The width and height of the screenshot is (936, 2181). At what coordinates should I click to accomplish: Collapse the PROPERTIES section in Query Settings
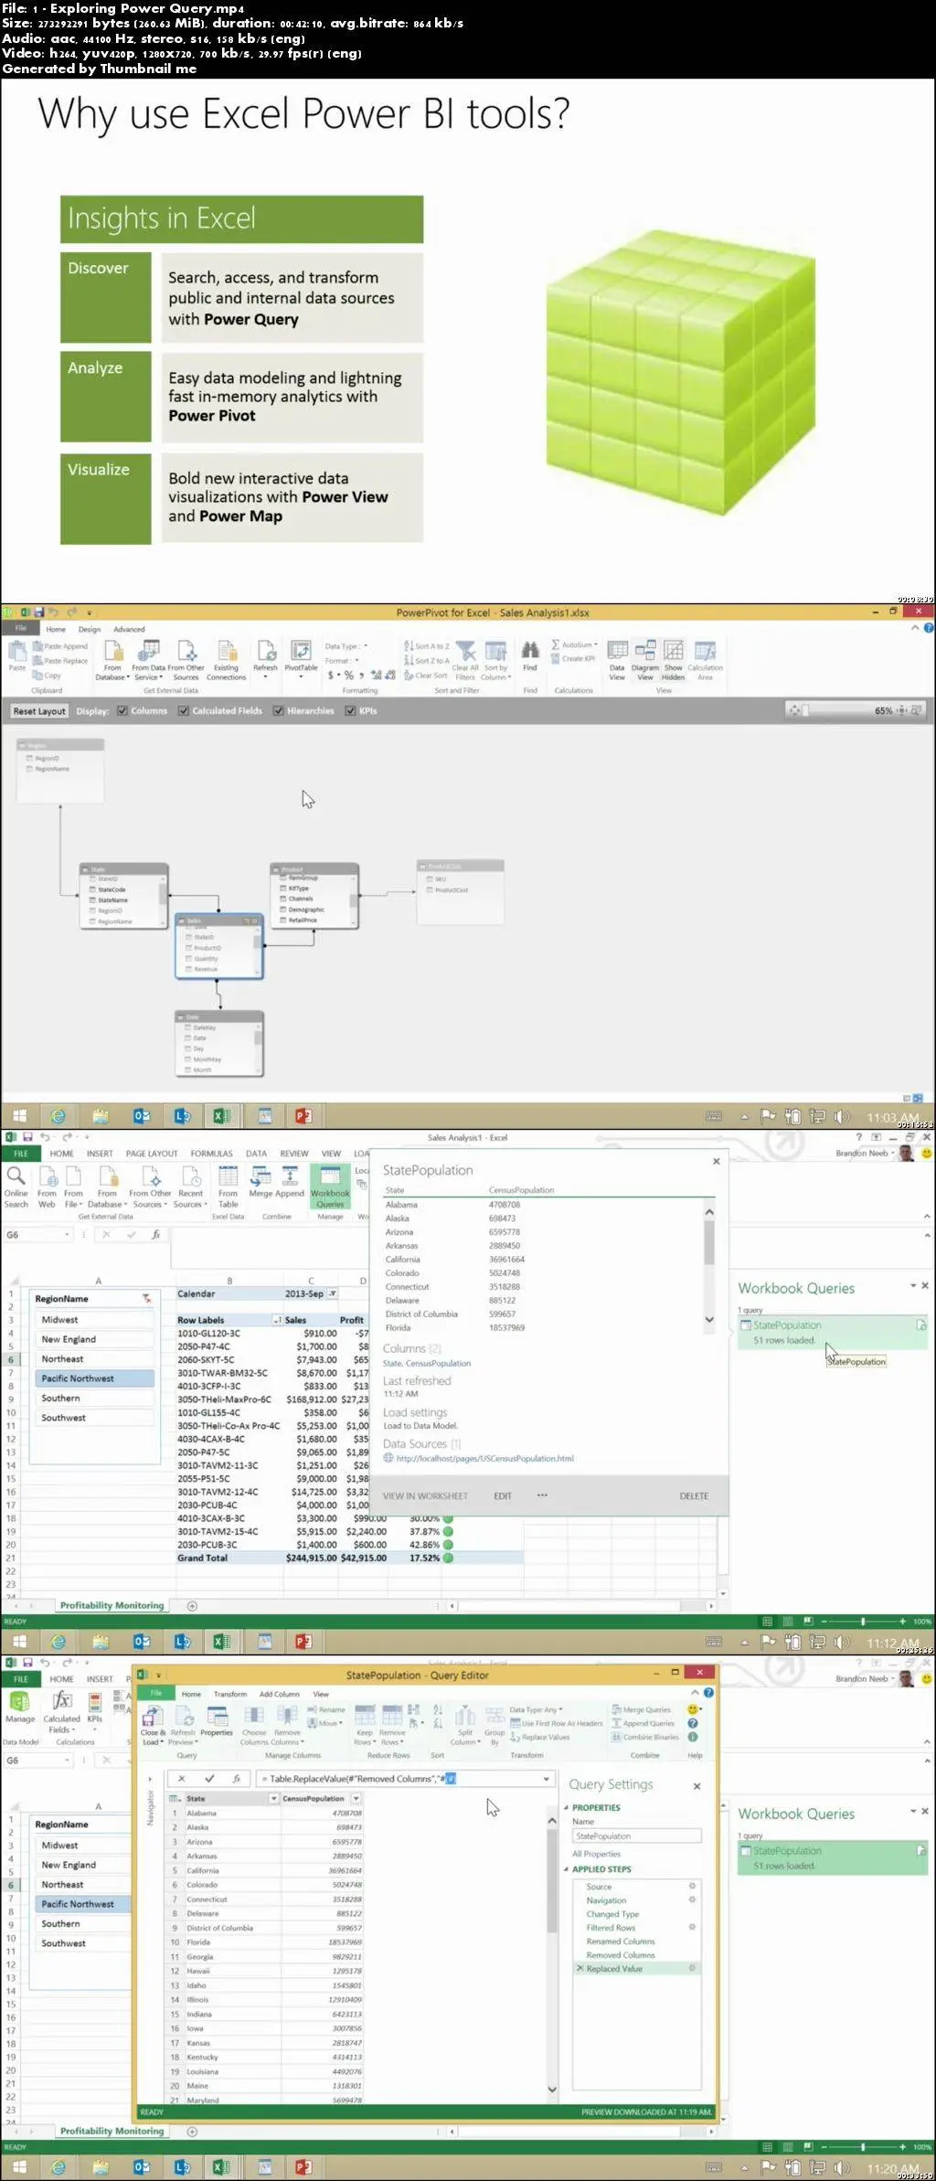566,1808
